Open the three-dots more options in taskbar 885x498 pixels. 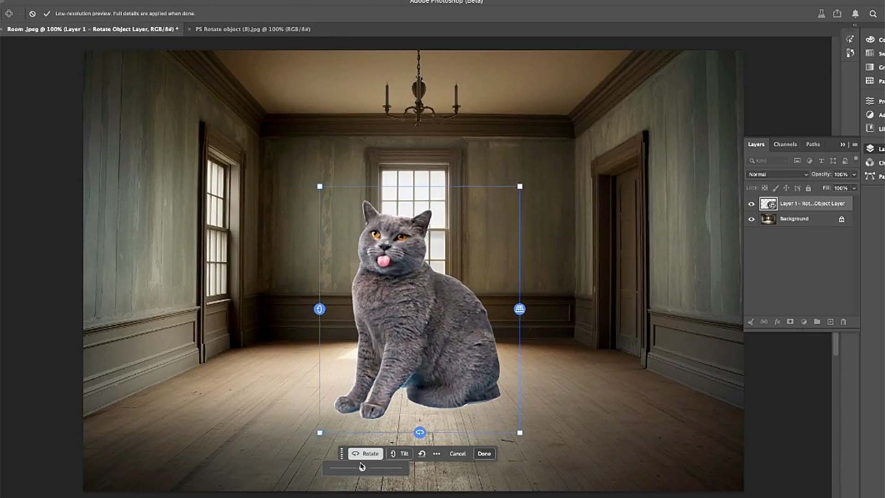point(437,454)
